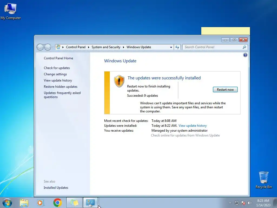This screenshot has height=208, width=277.
Task: Expand arrow after System and Security breadcrumb
Action: coord(123,47)
